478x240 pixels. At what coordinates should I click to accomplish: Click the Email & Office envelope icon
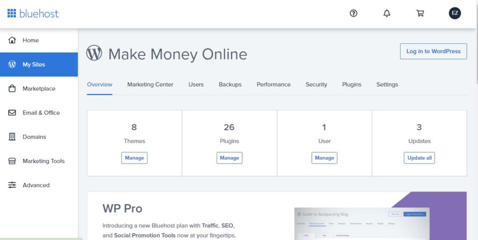click(x=12, y=113)
